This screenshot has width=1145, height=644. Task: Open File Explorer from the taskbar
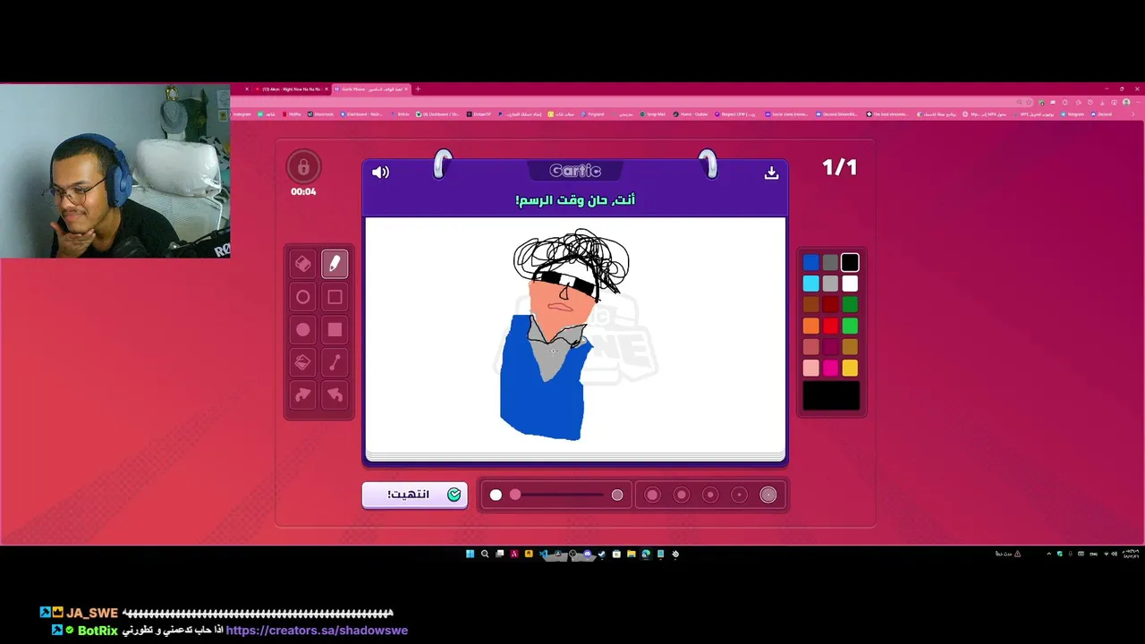(x=631, y=555)
